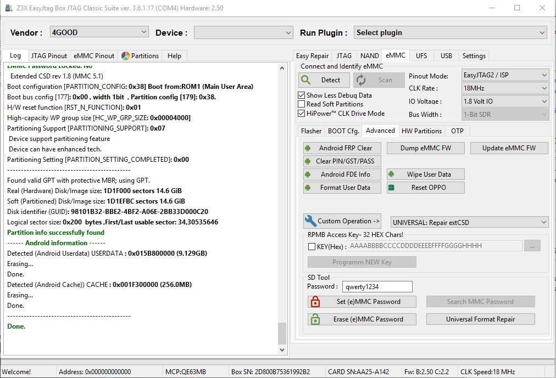Change the CLK Rate dropdown from 18MHz

[x=505, y=88]
